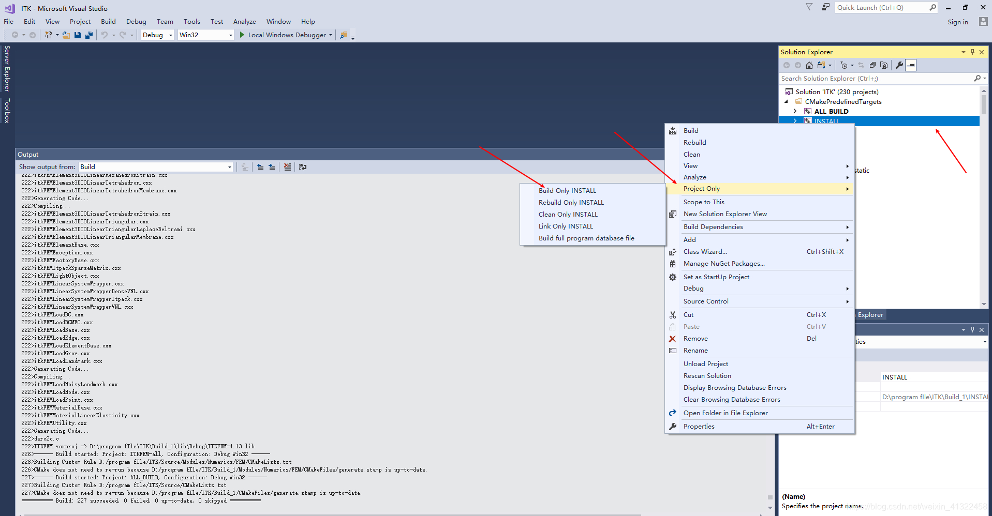The width and height of the screenshot is (992, 516).
Task: Click the Open File toolbar icon
Action: [x=66, y=35]
